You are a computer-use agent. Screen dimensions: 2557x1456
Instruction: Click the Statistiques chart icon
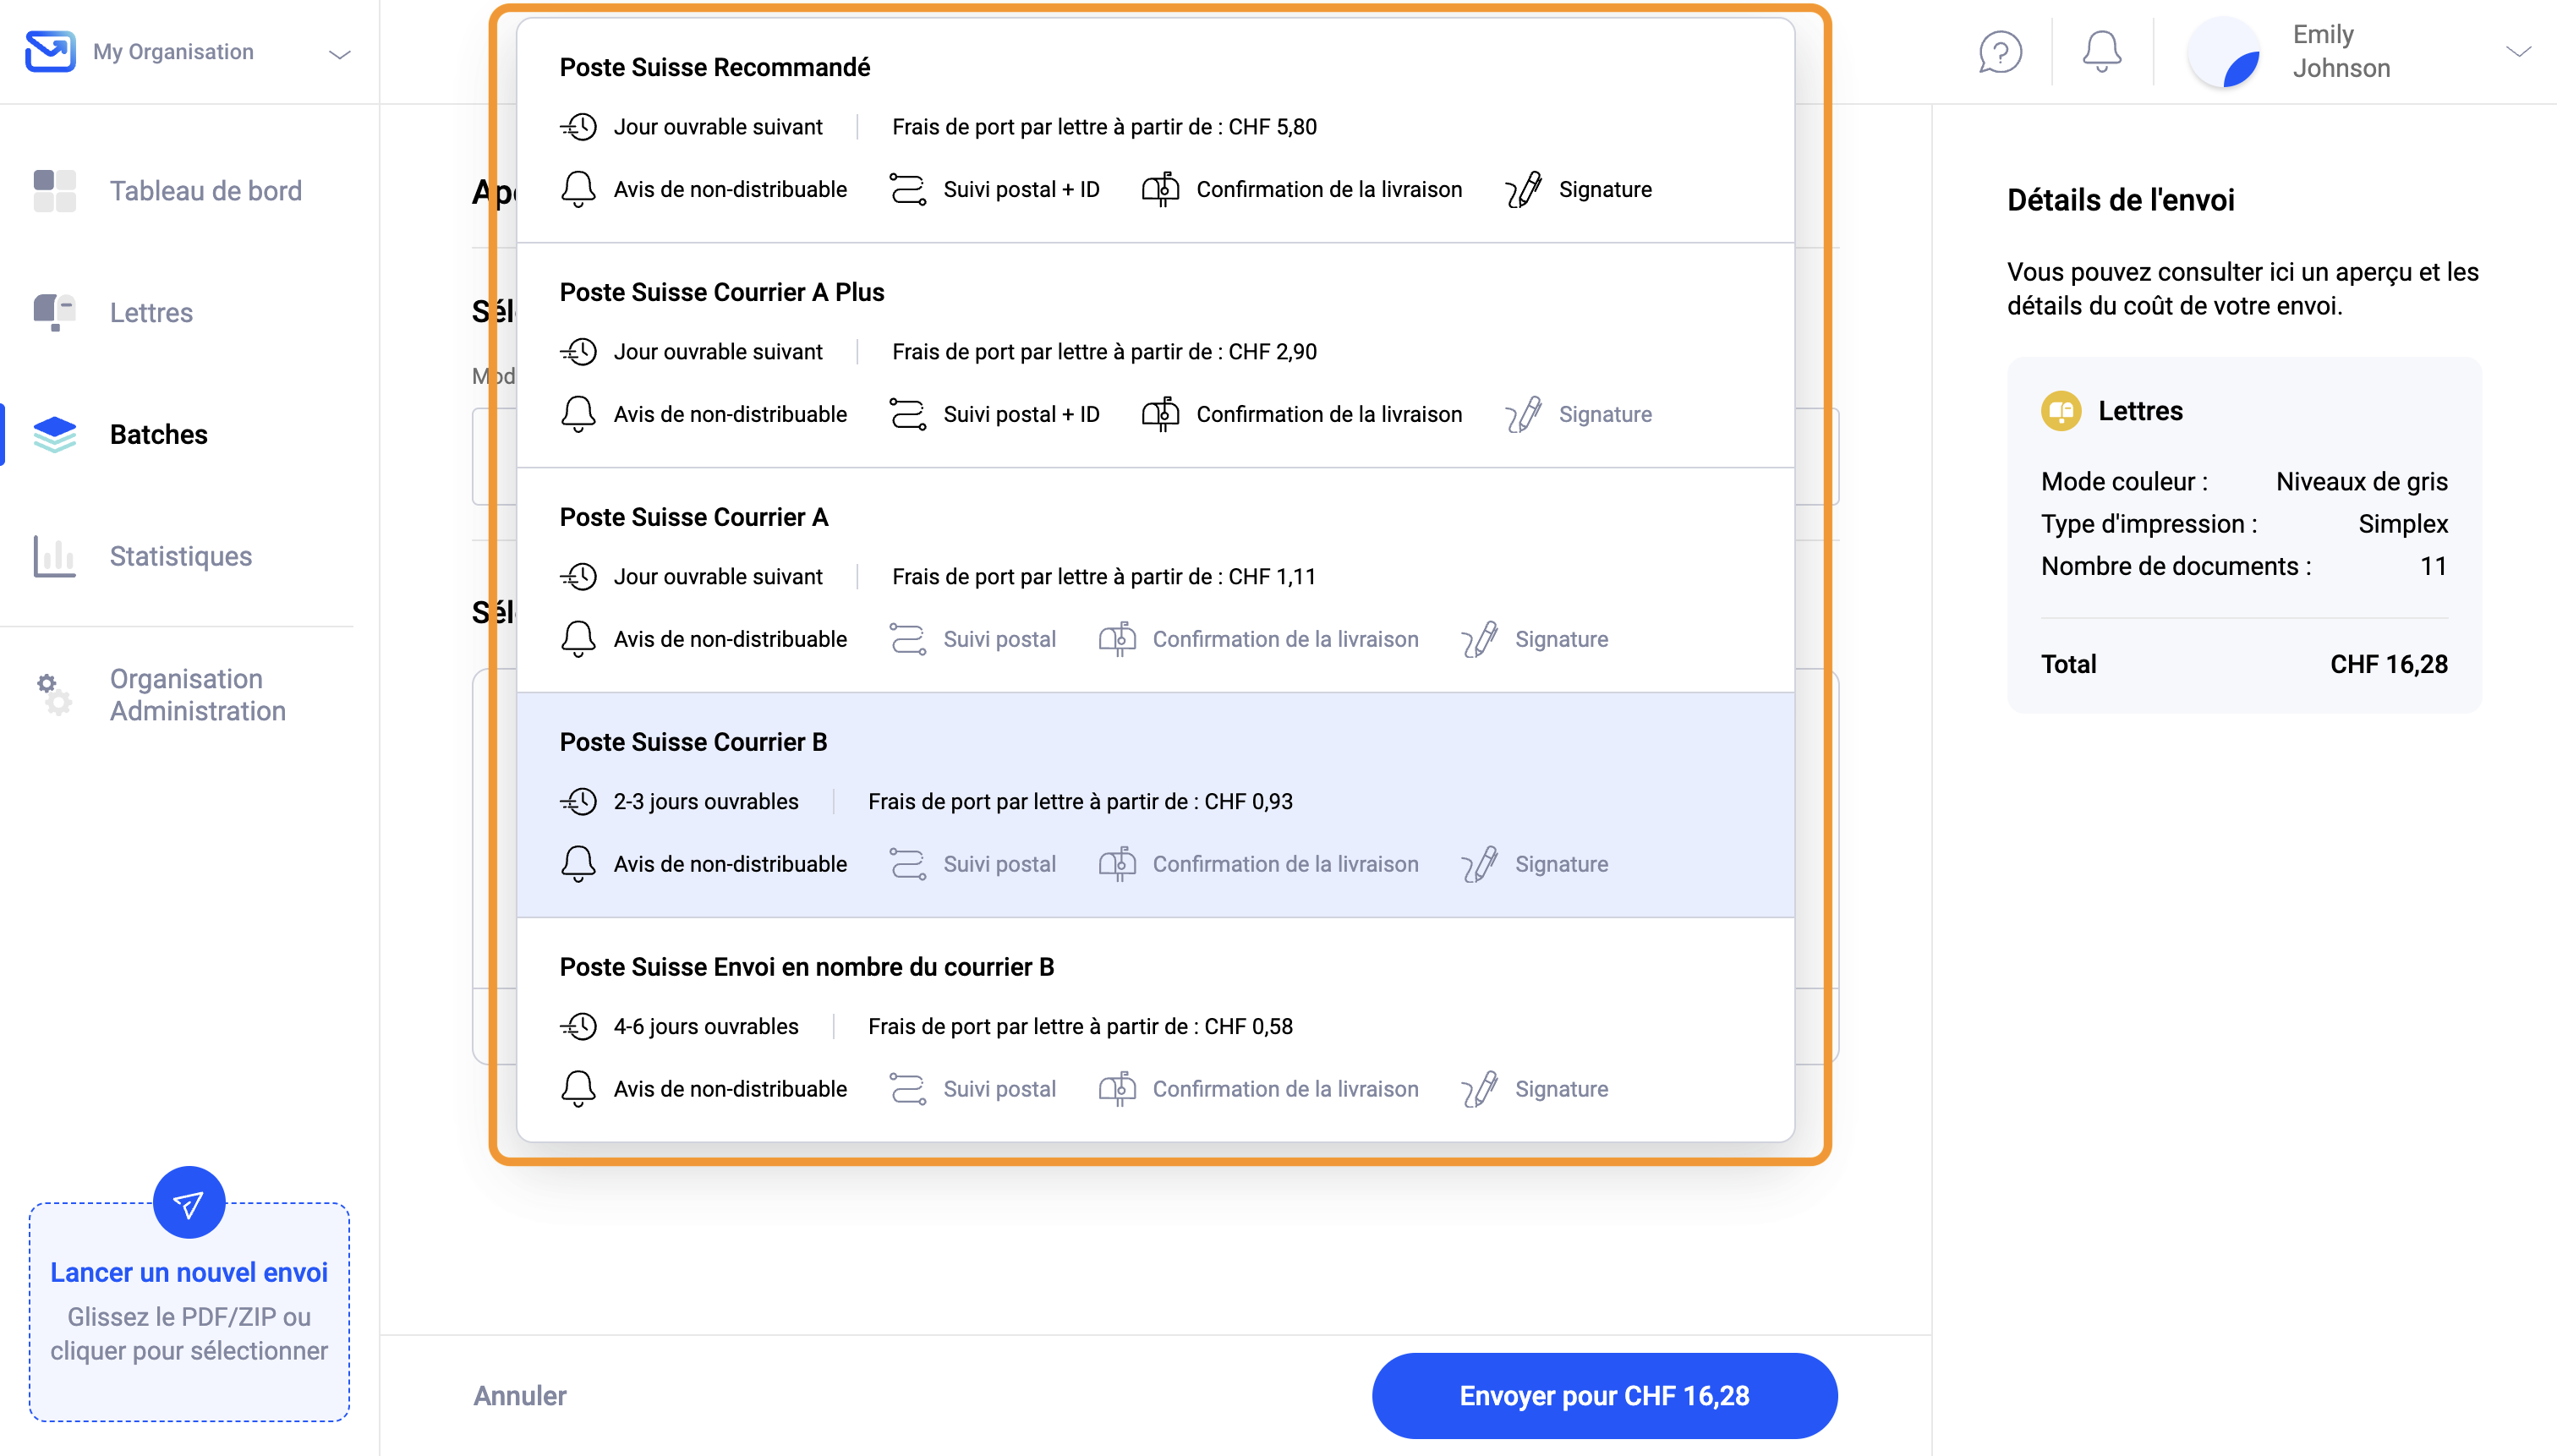pos(55,556)
